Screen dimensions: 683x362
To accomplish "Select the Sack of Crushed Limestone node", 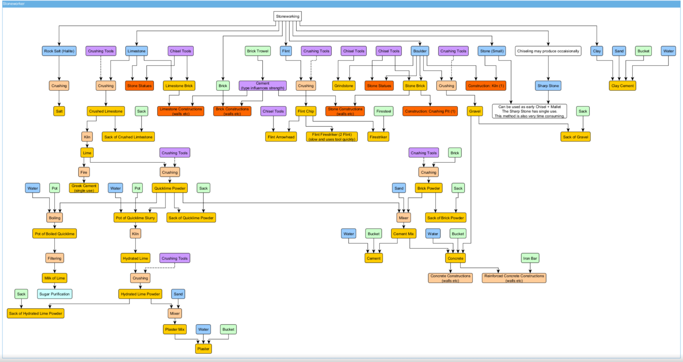I will 129,137.
